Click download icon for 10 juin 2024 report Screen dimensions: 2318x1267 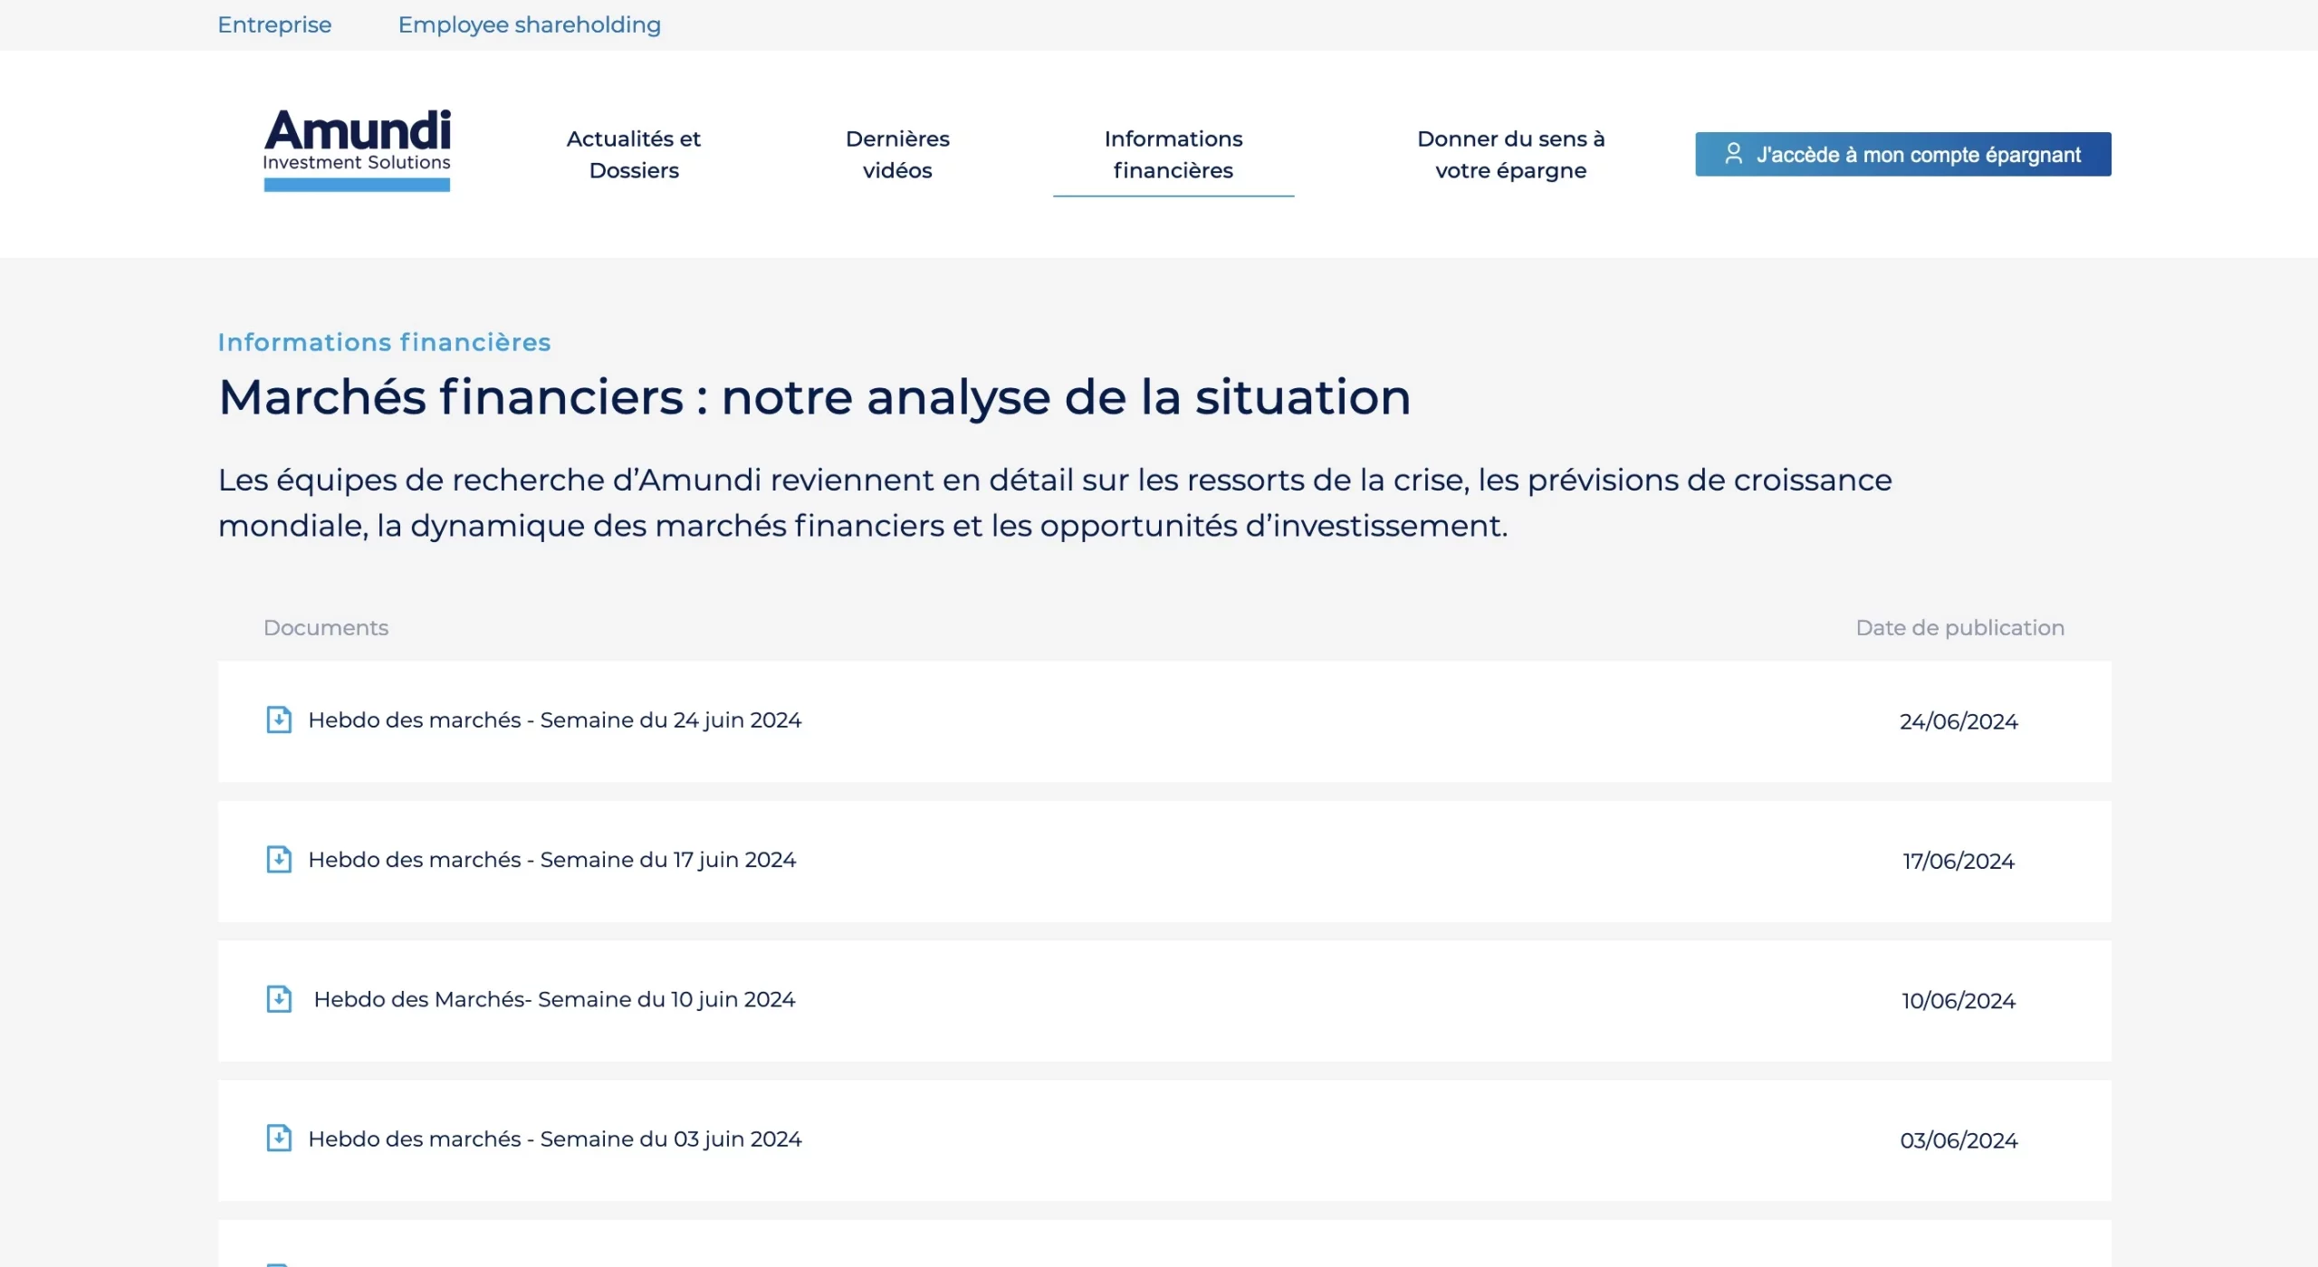279,999
